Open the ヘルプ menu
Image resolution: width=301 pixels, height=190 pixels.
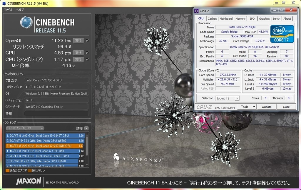click(20, 10)
